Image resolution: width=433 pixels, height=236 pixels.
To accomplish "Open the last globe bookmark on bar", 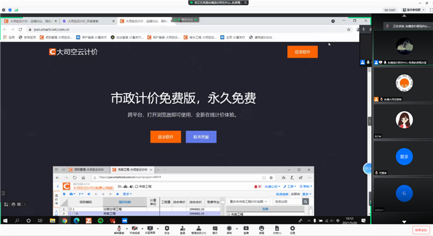I will pyautogui.click(x=260, y=38).
